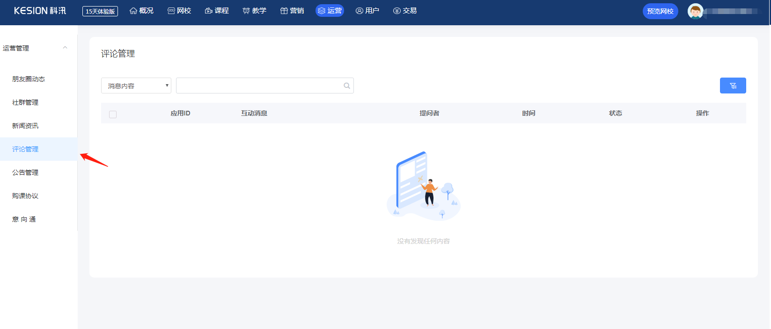Open 朋友圈动态 in the sidebar
Screen dimensions: 771x329
click(x=29, y=79)
